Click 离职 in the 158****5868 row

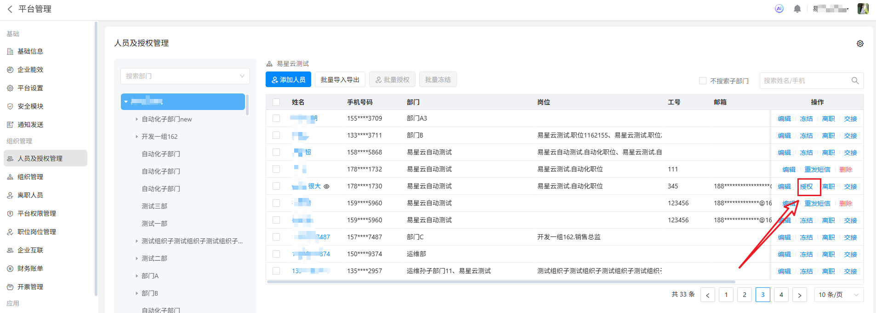click(x=828, y=153)
